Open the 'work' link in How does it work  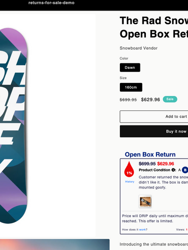[x=142, y=229]
